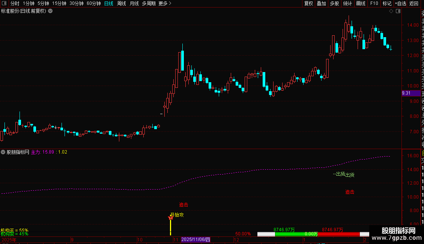Select the 15分钟 period tab
The height and width of the screenshot is (244, 424).
point(59,3)
